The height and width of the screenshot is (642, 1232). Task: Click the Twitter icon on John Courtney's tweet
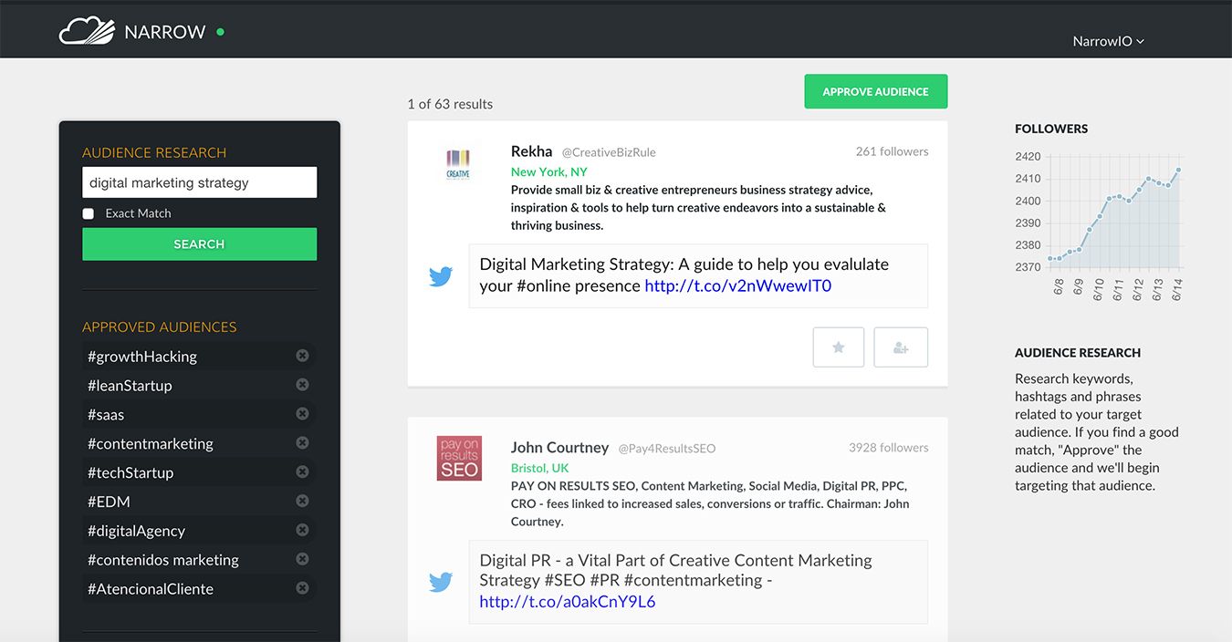(x=441, y=581)
